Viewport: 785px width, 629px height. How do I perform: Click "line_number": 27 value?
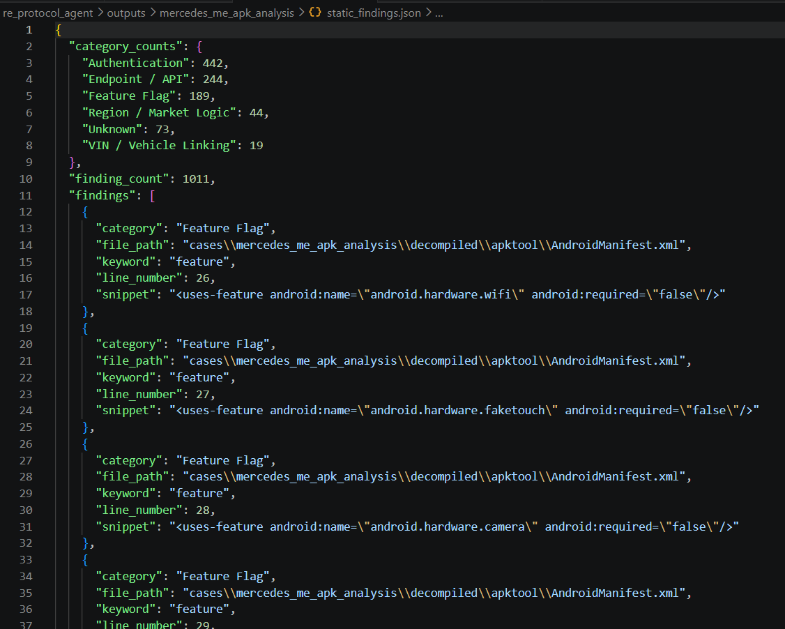202,395
